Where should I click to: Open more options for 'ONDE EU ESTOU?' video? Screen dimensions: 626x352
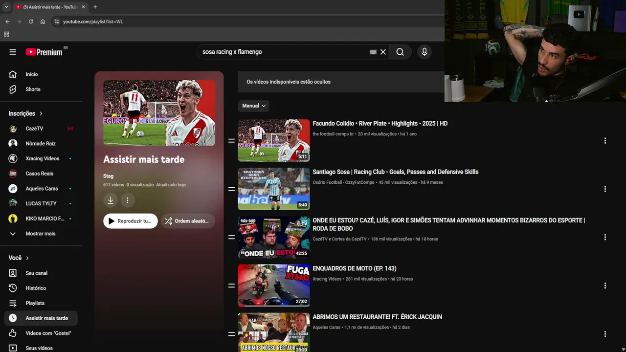(x=605, y=237)
